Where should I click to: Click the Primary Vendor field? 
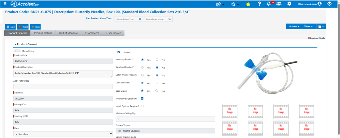click(165, 131)
